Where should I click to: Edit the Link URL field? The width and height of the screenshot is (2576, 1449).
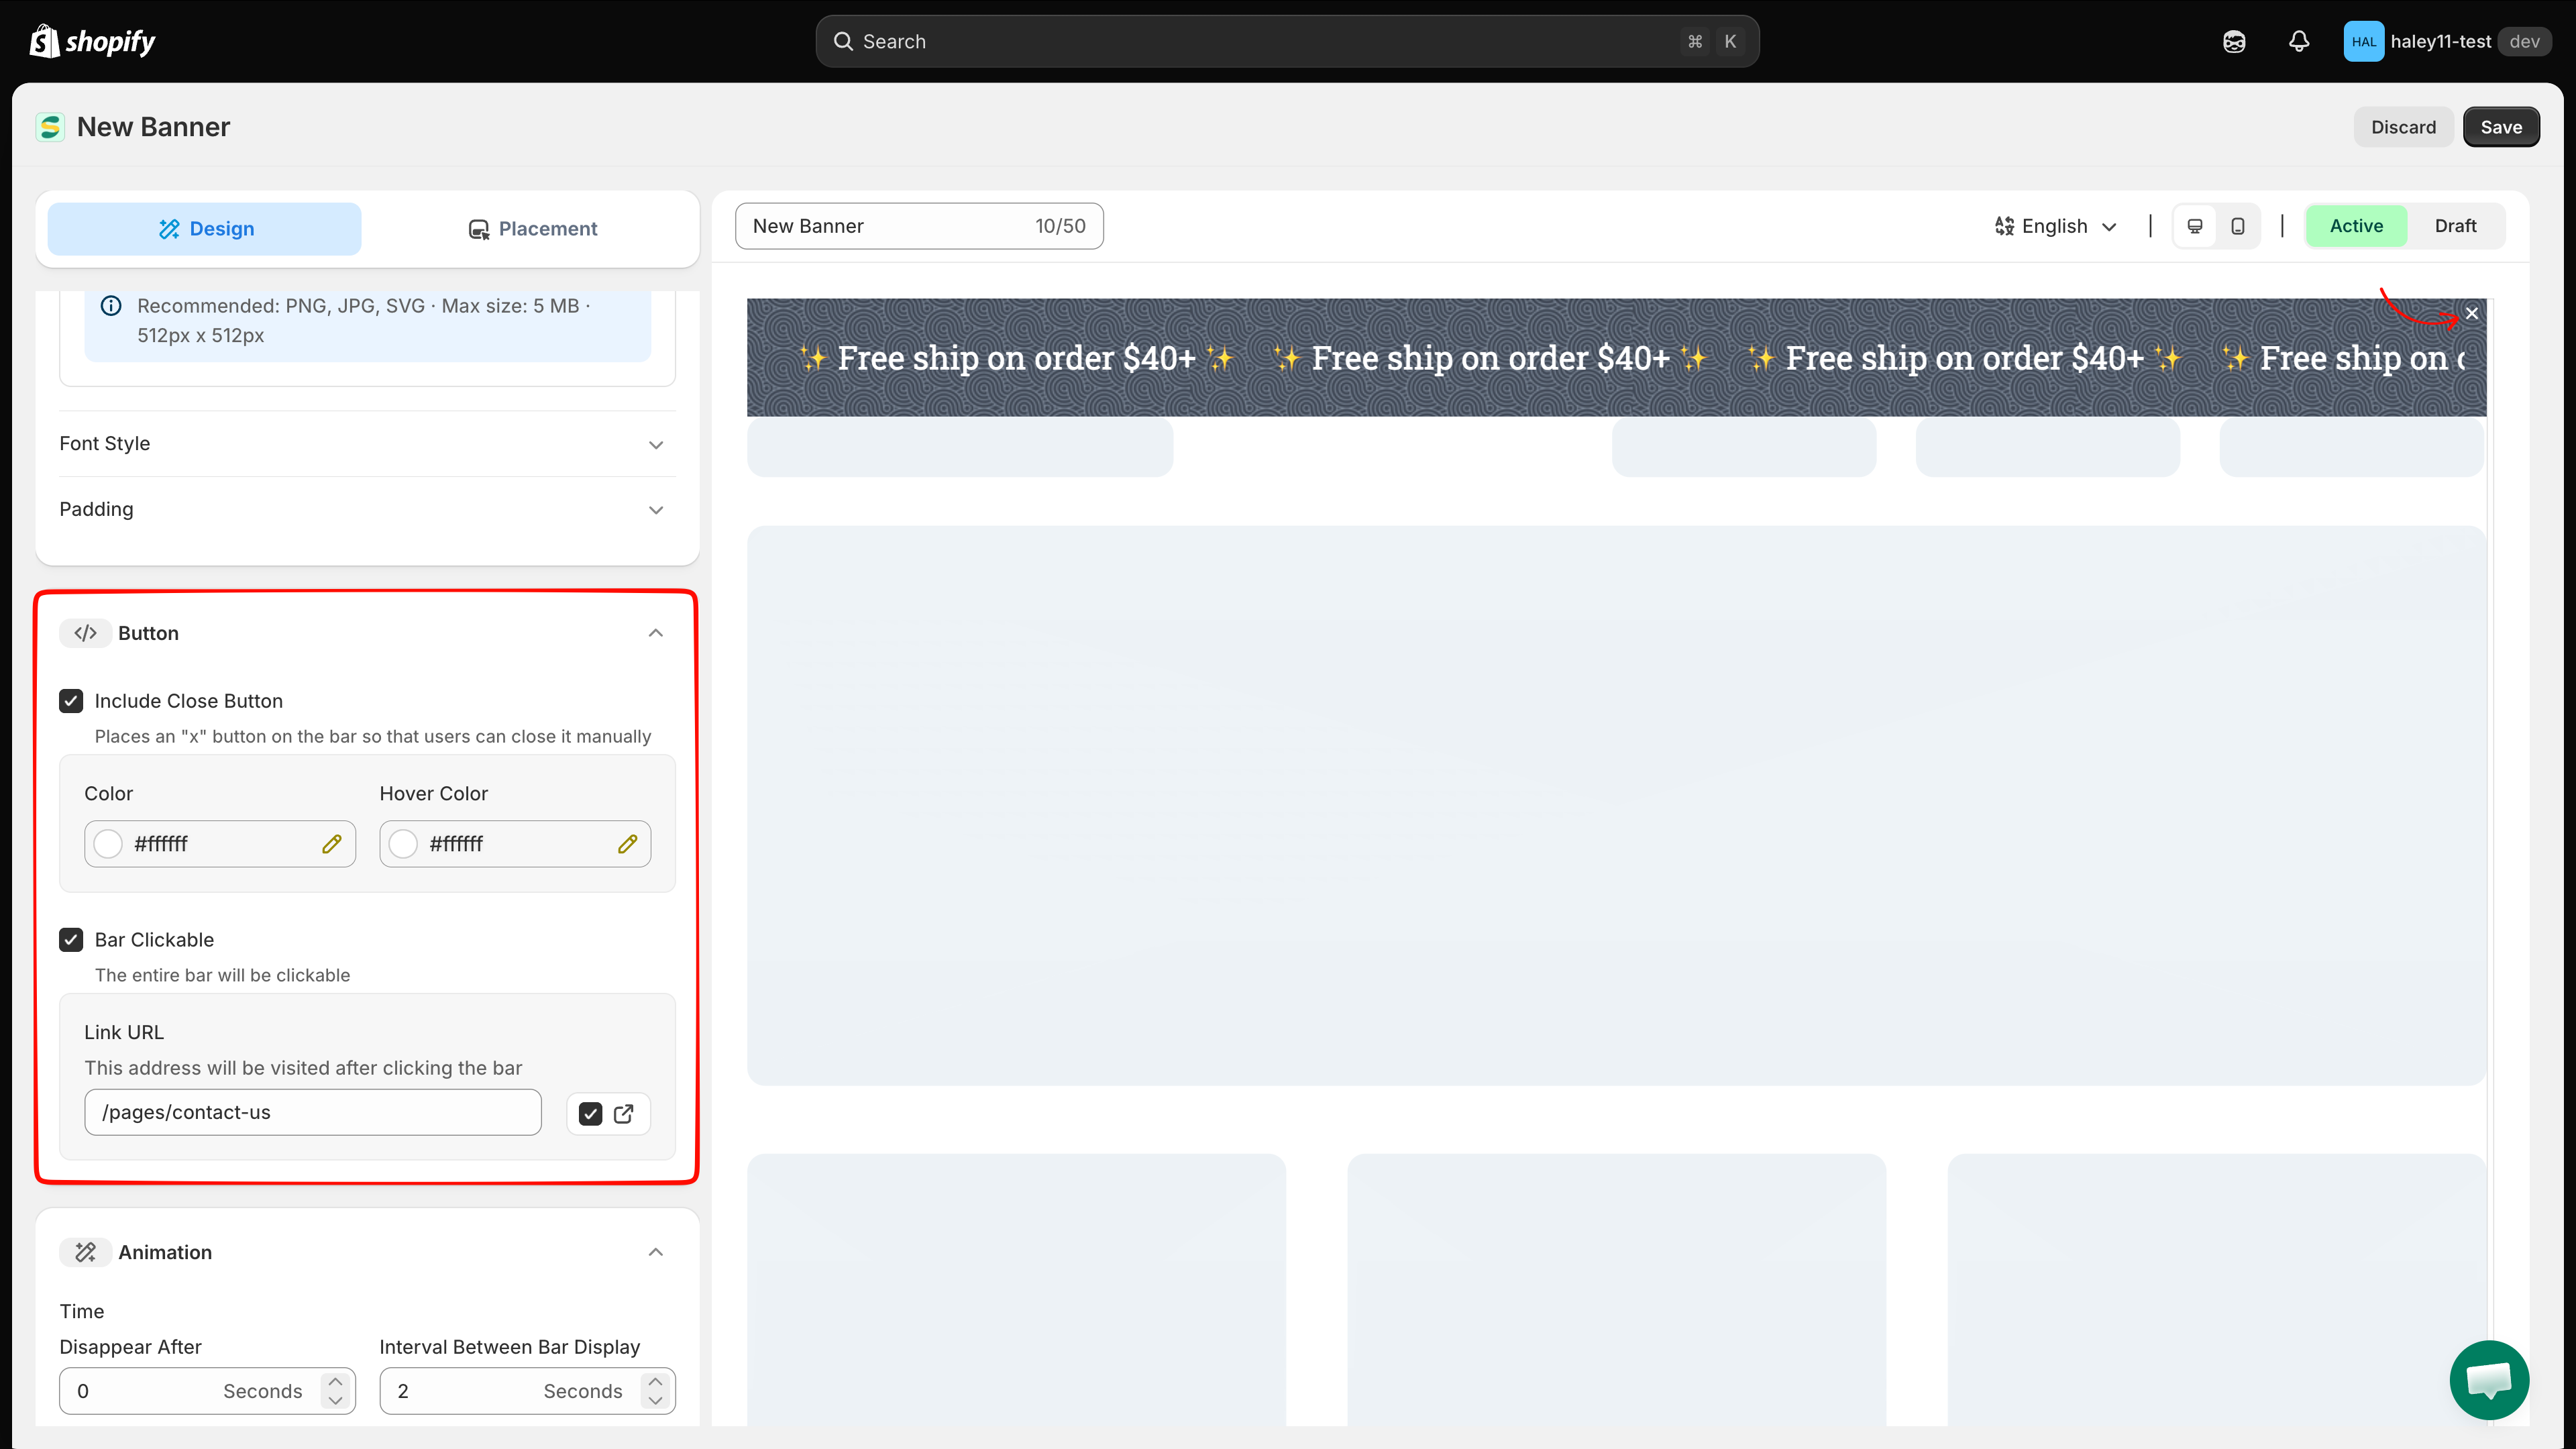point(313,1112)
